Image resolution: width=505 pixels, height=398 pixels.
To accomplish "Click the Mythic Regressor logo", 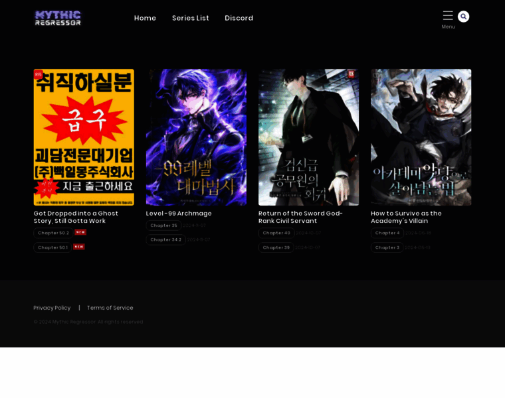I will click(58, 18).
